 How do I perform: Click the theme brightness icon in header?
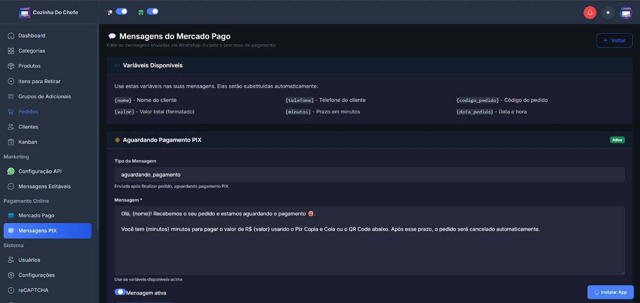click(608, 13)
